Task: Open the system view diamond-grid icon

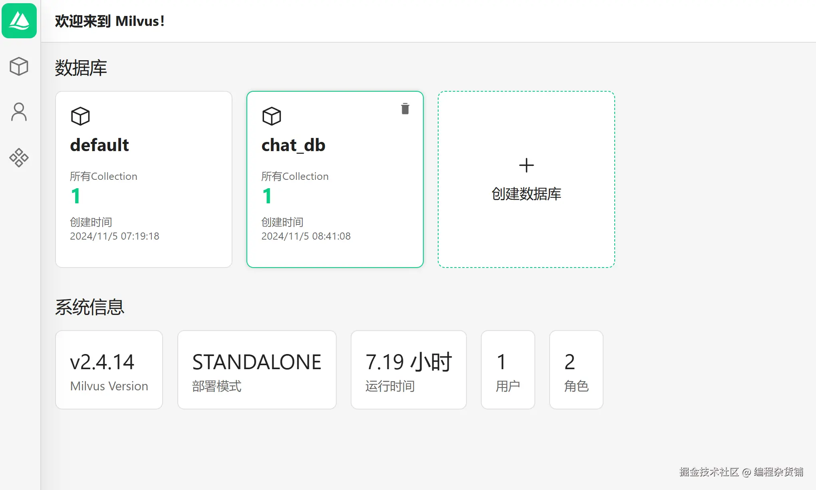Action: (19, 157)
